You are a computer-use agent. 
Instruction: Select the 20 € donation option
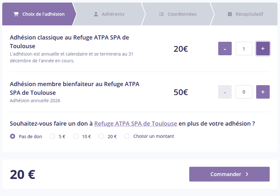[x=101, y=136]
